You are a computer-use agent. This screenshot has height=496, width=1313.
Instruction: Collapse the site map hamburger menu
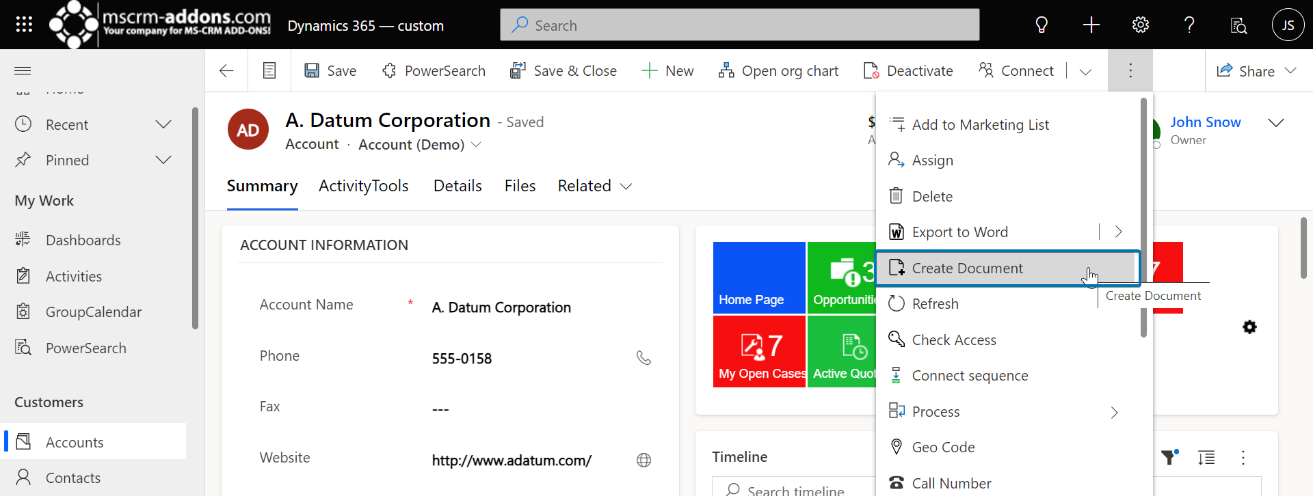pyautogui.click(x=23, y=70)
